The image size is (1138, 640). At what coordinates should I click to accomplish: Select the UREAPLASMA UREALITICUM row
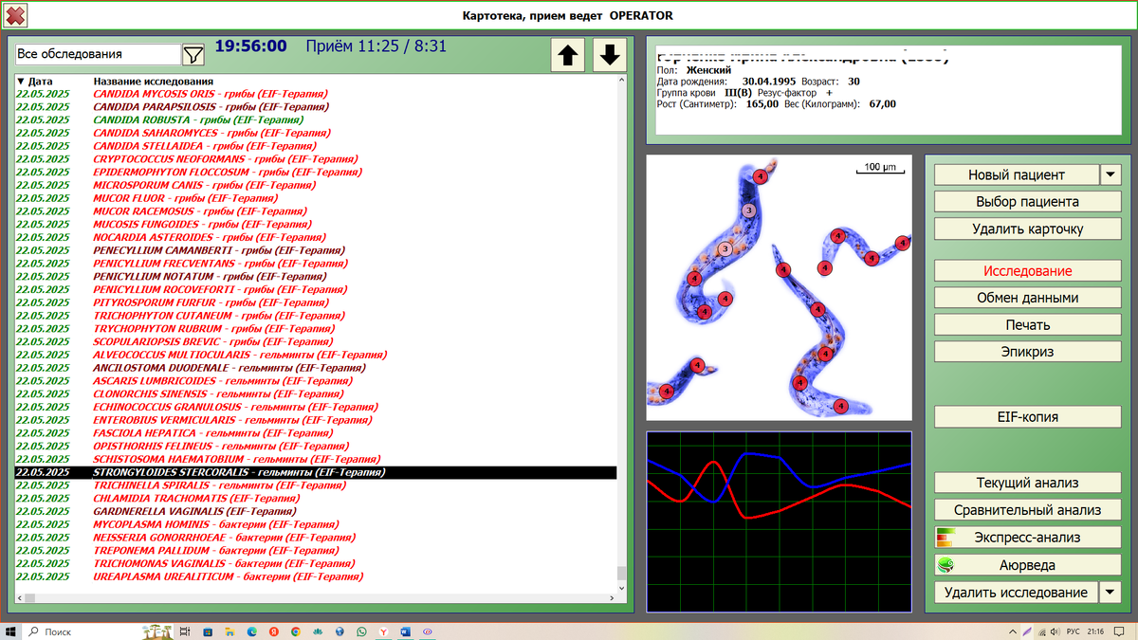(315, 576)
